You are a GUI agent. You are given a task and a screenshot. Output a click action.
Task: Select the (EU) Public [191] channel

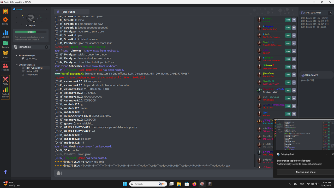tap(34, 68)
